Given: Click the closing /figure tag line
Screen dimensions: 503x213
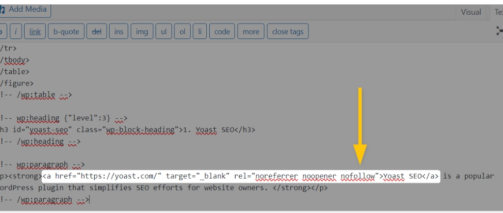Looking at the screenshot, I should tap(17, 83).
